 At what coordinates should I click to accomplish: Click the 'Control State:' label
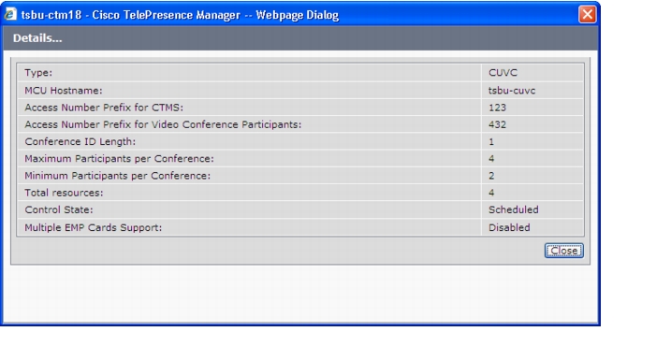tap(59, 209)
